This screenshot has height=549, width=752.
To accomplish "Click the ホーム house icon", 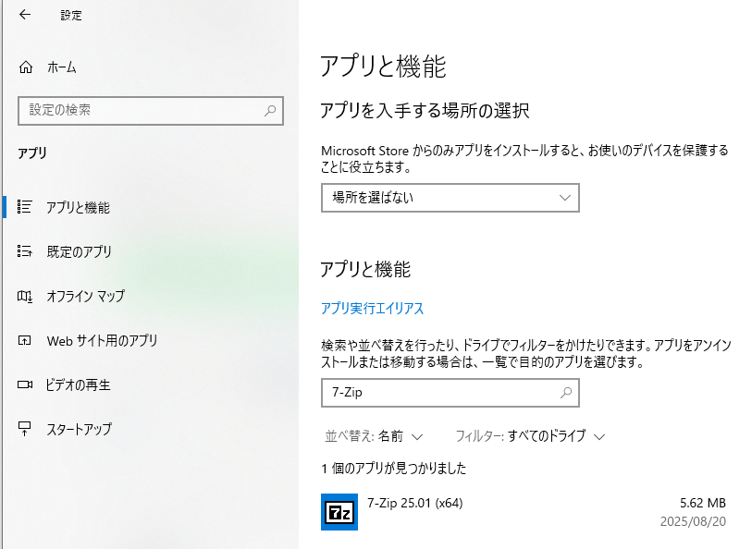I will click(x=26, y=67).
